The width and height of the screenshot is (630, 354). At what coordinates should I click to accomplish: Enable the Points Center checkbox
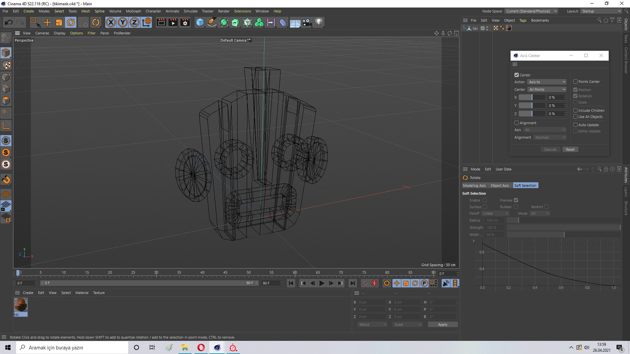coord(575,82)
